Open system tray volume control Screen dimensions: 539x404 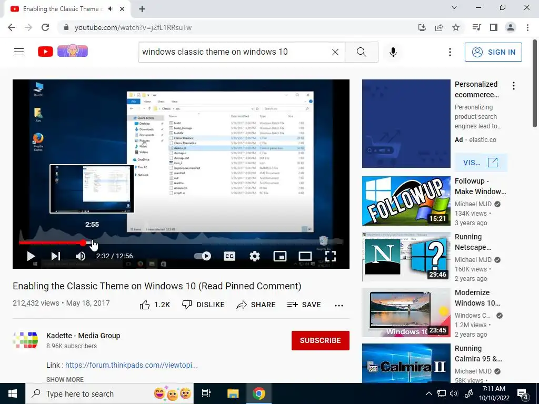[x=454, y=393]
